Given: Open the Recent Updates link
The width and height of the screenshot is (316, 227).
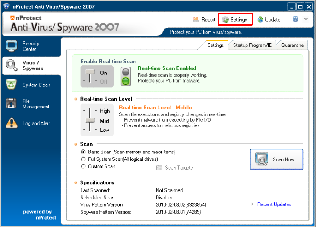Looking at the screenshot, I should coord(274,204).
